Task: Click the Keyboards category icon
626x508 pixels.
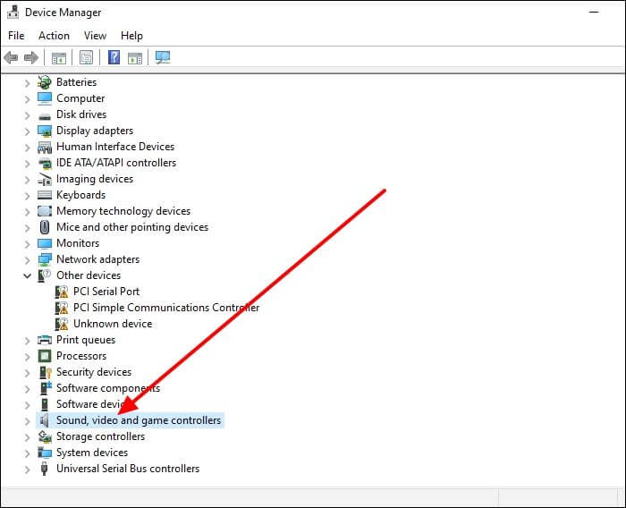Action: point(45,195)
